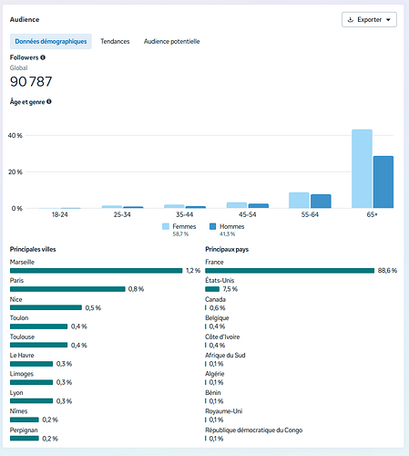
Task: Click the Lyon city label
Action: point(16,393)
